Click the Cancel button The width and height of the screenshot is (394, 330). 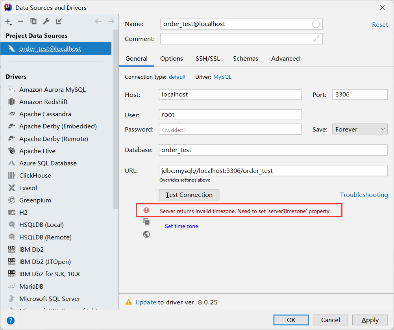point(330,320)
